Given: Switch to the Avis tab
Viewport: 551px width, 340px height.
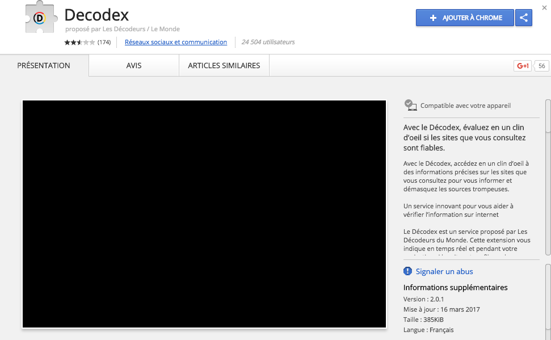Looking at the screenshot, I should point(134,65).
